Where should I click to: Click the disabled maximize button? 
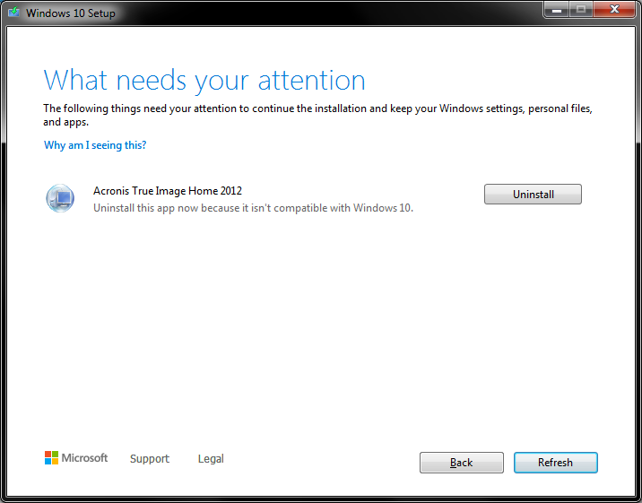click(581, 10)
